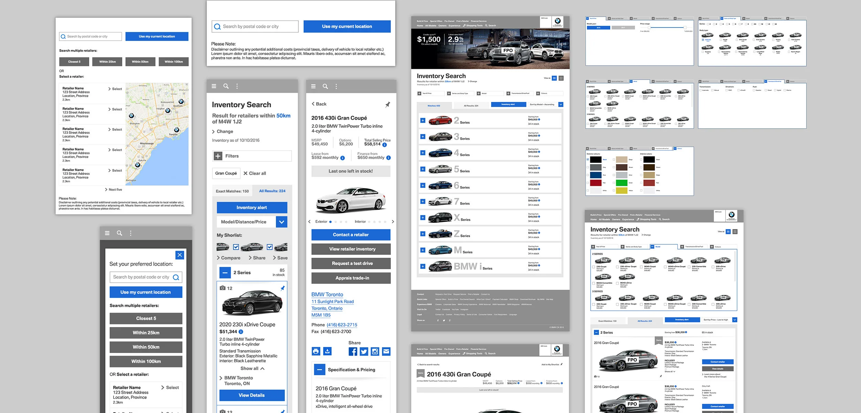This screenshot has width=861, height=413.
Task: Click the BMW logo on the desktop Inventory Search header
Action: (558, 22)
